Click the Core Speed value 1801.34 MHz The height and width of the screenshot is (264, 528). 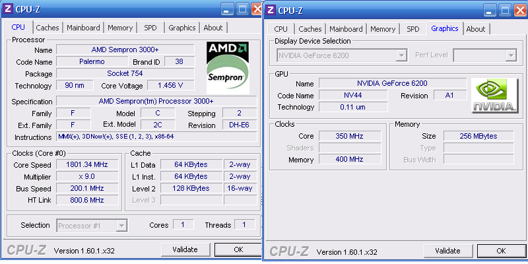pyautogui.click(x=87, y=164)
